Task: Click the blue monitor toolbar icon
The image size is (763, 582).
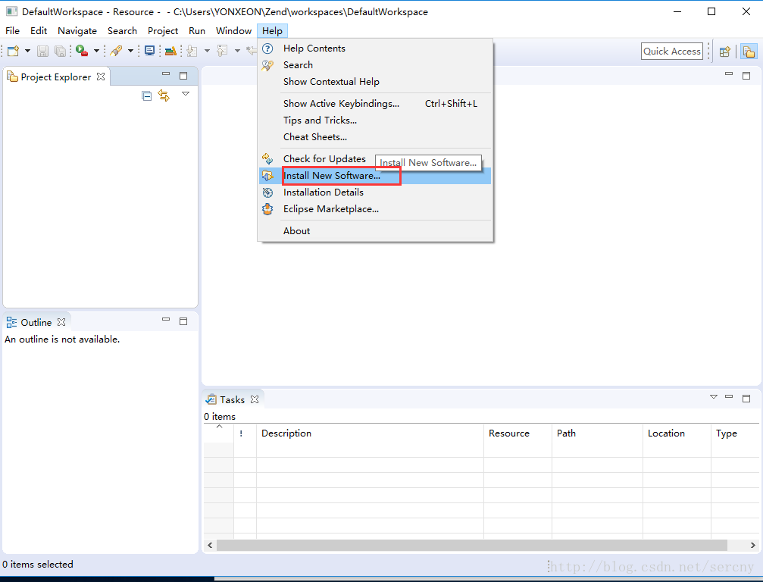Action: (x=150, y=51)
